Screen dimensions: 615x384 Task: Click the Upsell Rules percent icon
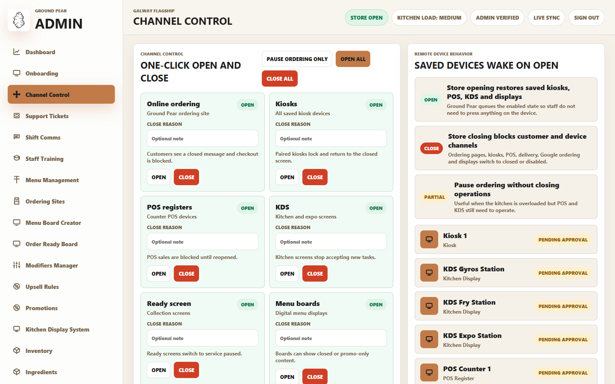coord(17,287)
